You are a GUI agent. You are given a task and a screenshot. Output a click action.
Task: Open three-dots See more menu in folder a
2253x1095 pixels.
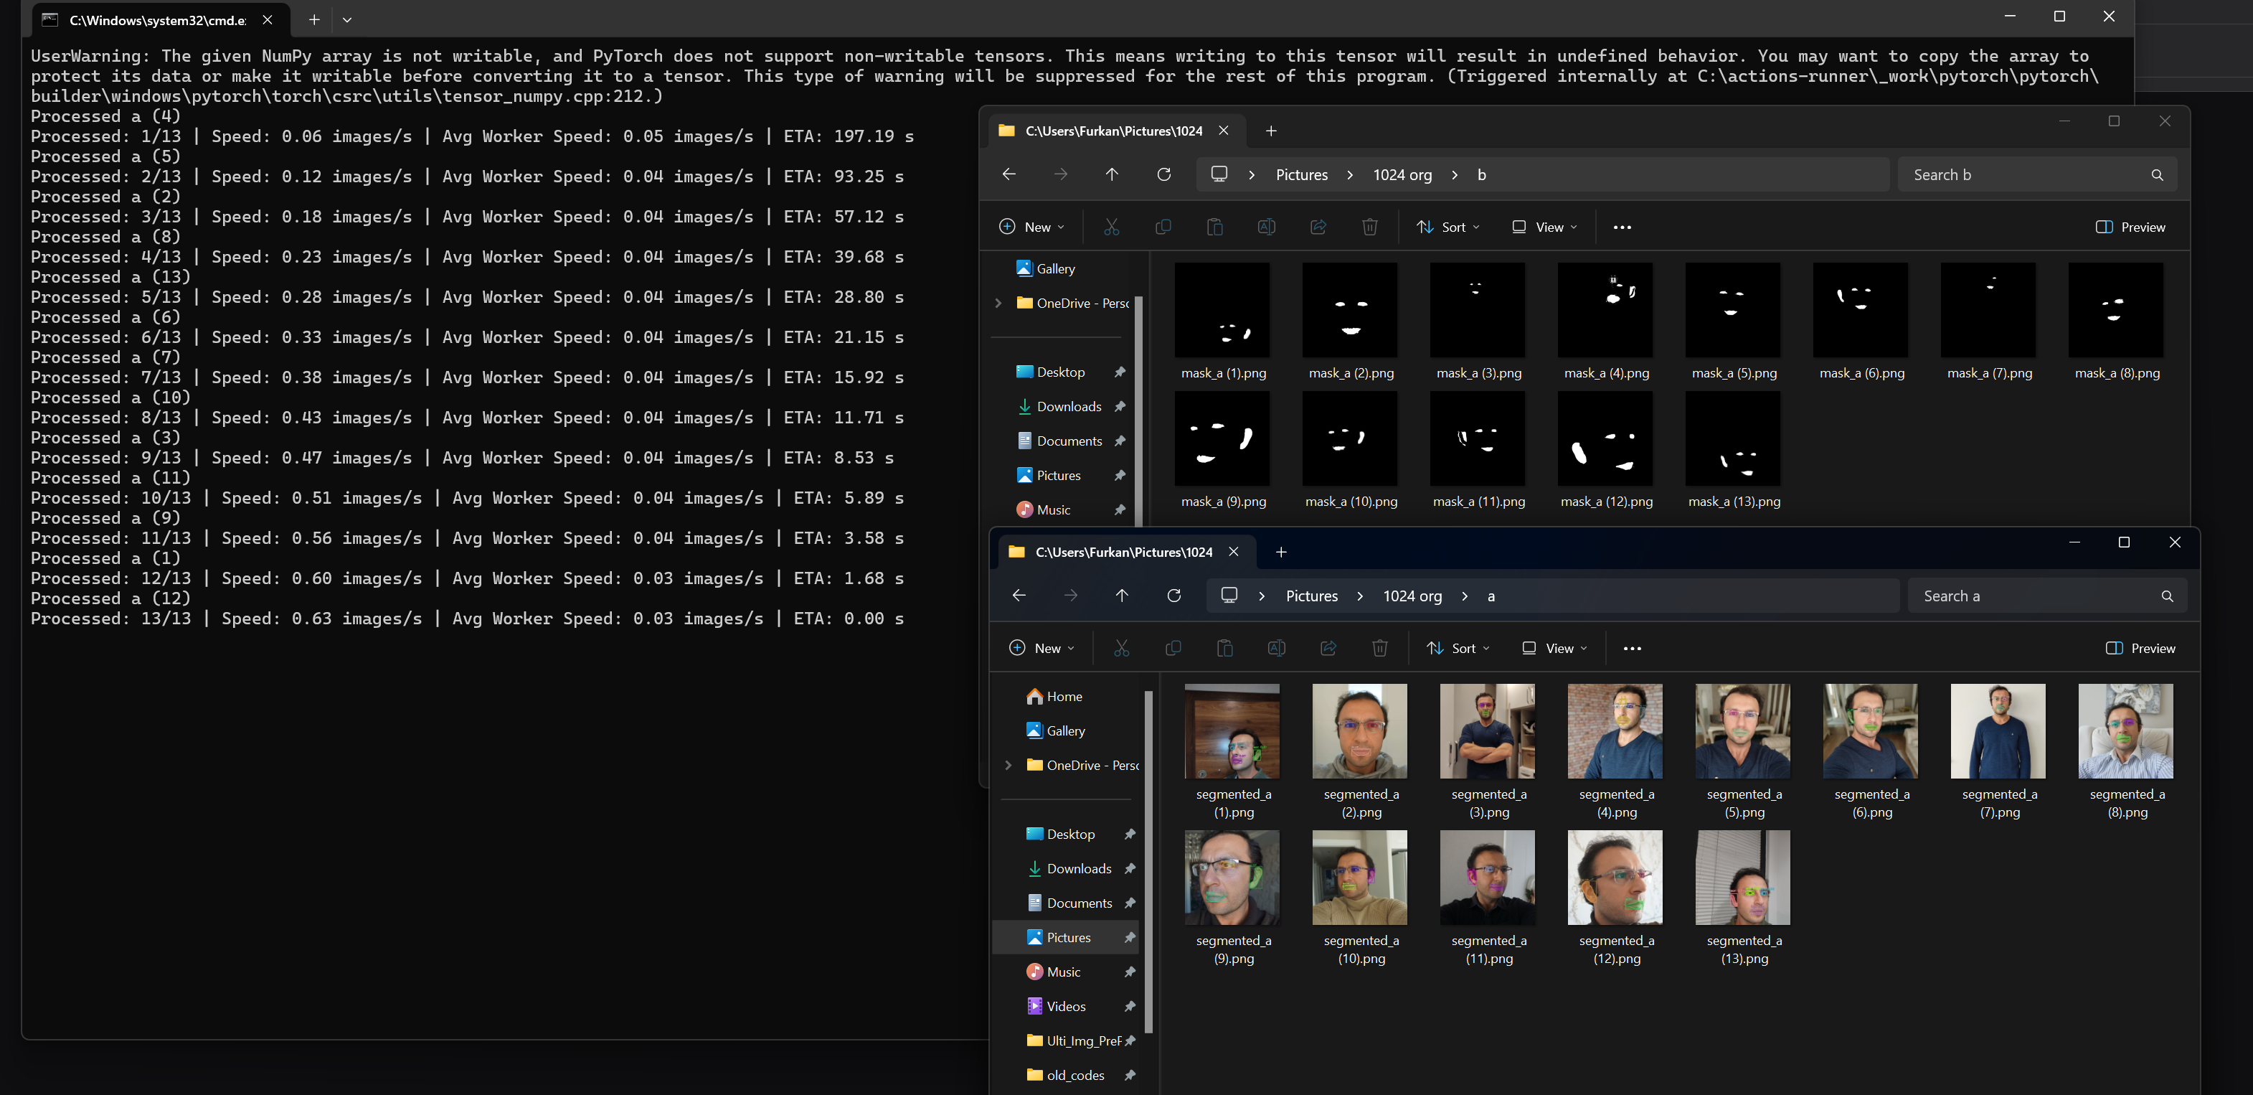click(x=1631, y=648)
